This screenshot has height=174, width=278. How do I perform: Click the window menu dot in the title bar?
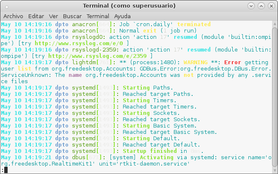click(x=7, y=7)
